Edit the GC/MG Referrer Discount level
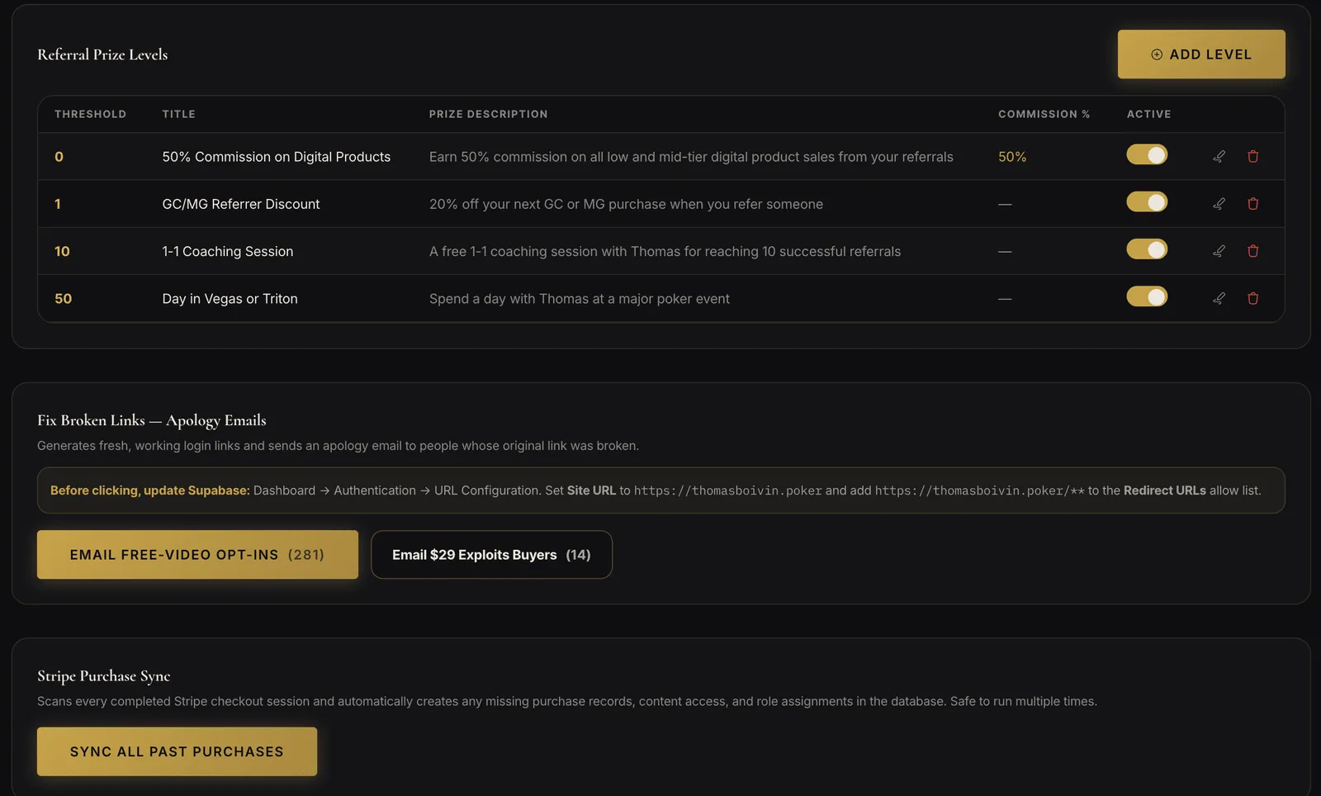This screenshot has width=1321, height=796. tap(1219, 203)
